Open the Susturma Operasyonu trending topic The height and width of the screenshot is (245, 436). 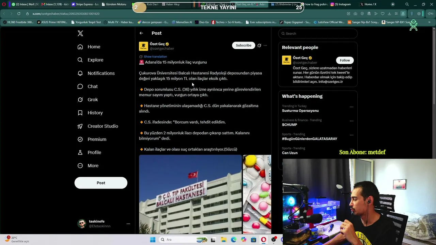point(300,111)
